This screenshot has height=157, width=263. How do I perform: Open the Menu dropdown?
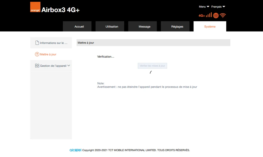(204, 7)
